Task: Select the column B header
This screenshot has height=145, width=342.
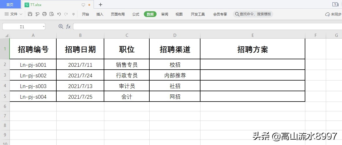Action: click(x=80, y=35)
